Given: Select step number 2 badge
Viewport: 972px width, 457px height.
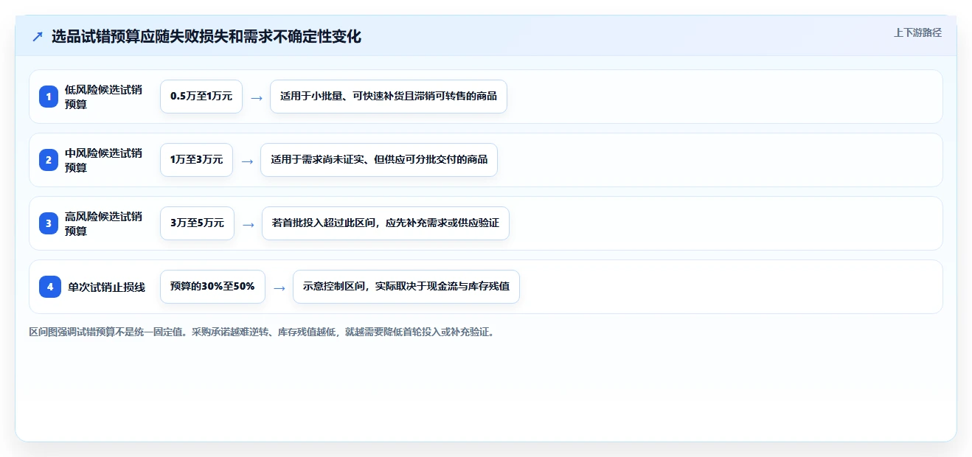Looking at the screenshot, I should click(49, 160).
